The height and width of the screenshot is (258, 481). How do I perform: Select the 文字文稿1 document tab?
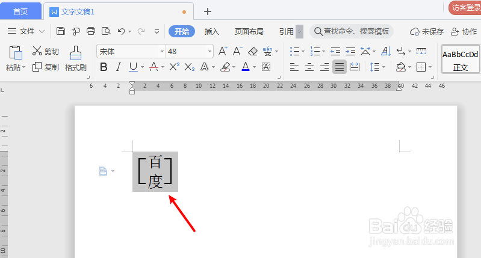tap(119, 11)
